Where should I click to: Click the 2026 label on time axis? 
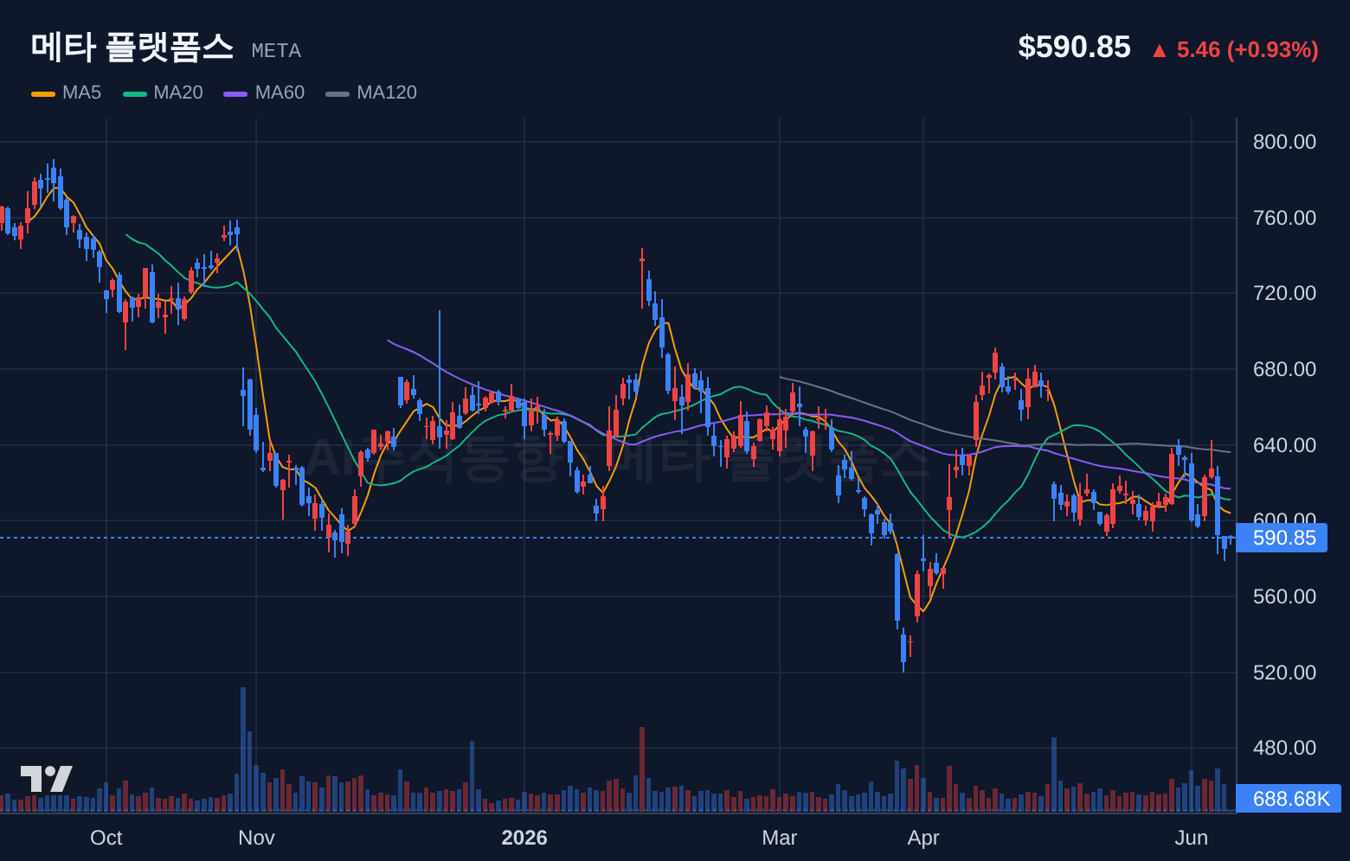pos(524,838)
